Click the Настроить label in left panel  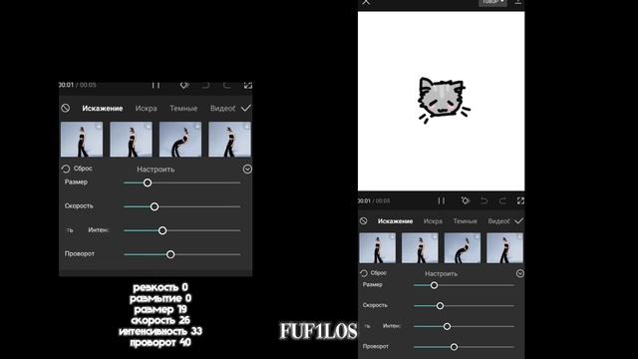pyautogui.click(x=156, y=169)
